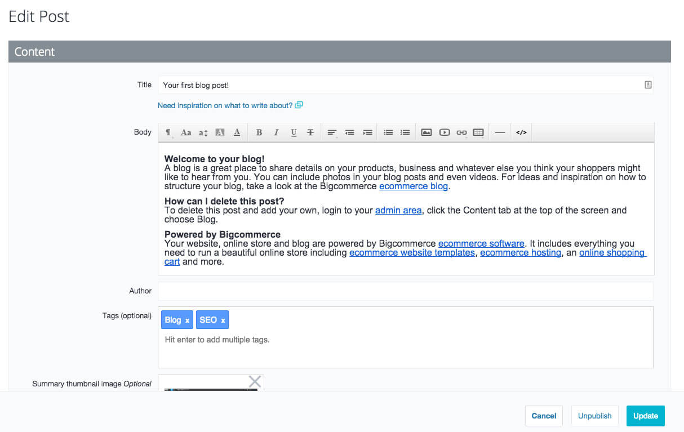Viewport: 684px width, 432px height.
Task: Toggle italic formatting
Action: [x=276, y=132]
